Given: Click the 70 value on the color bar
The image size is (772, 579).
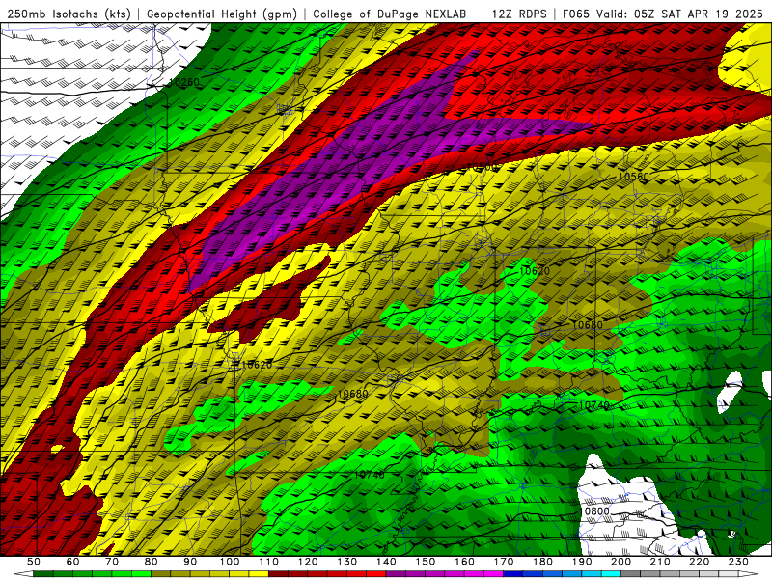Looking at the screenshot, I should tap(112, 562).
